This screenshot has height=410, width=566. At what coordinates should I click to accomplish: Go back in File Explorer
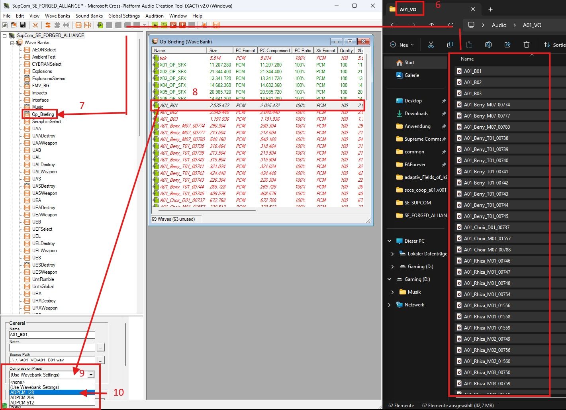click(x=394, y=25)
